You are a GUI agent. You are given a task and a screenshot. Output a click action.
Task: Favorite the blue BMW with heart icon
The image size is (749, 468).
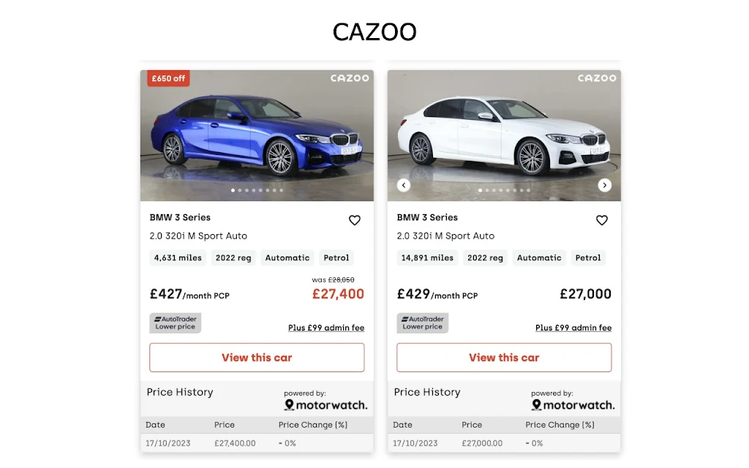355,220
